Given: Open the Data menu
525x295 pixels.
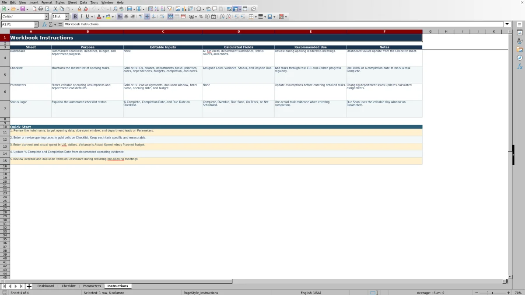Looking at the screenshot, I should [x=84, y=3].
